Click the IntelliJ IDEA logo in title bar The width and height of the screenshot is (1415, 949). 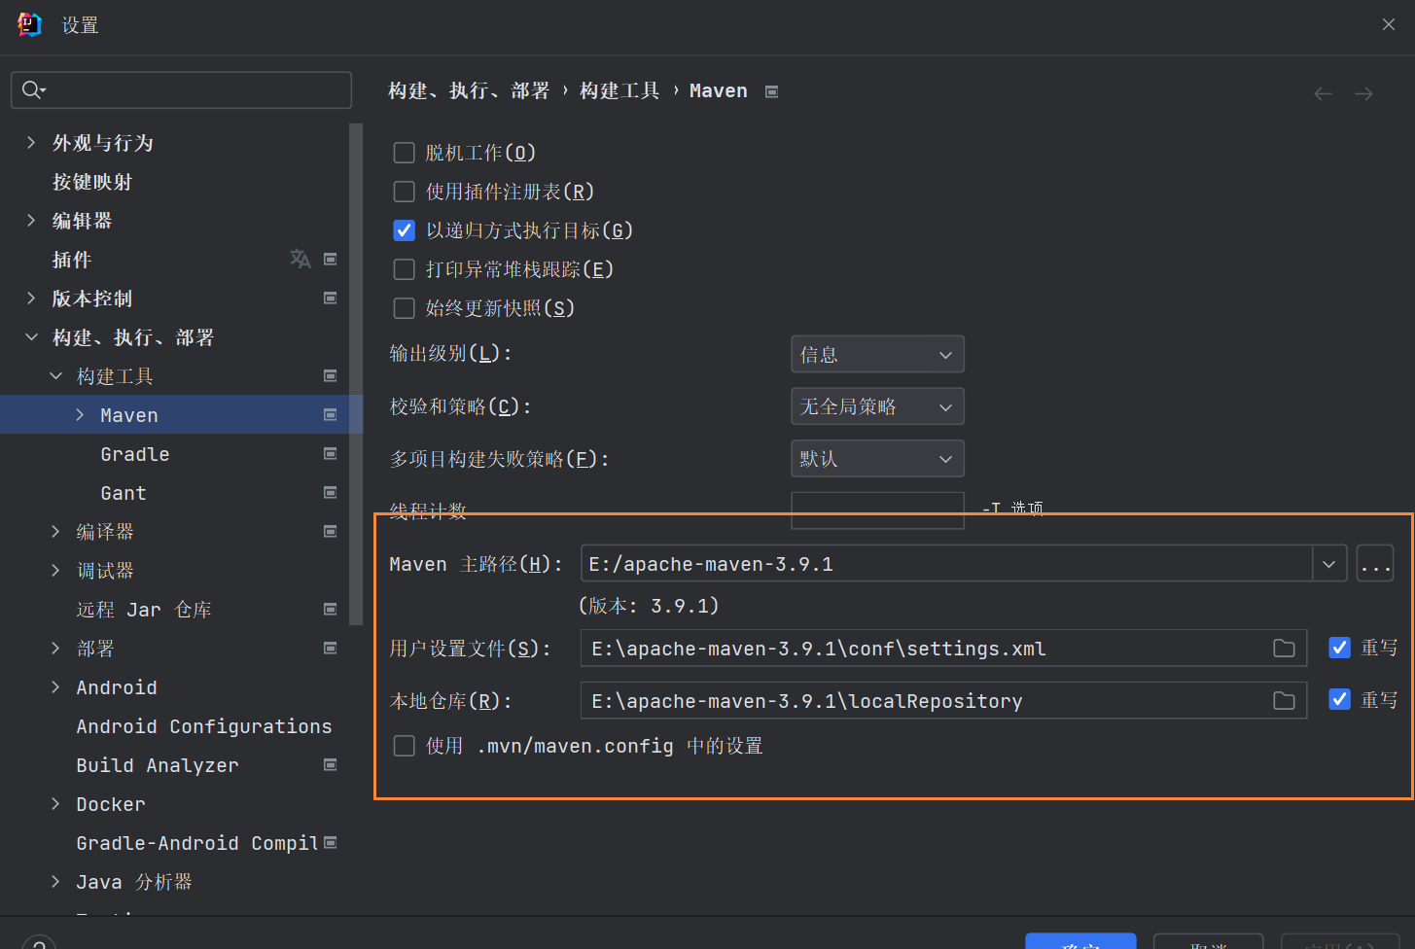pos(30,24)
